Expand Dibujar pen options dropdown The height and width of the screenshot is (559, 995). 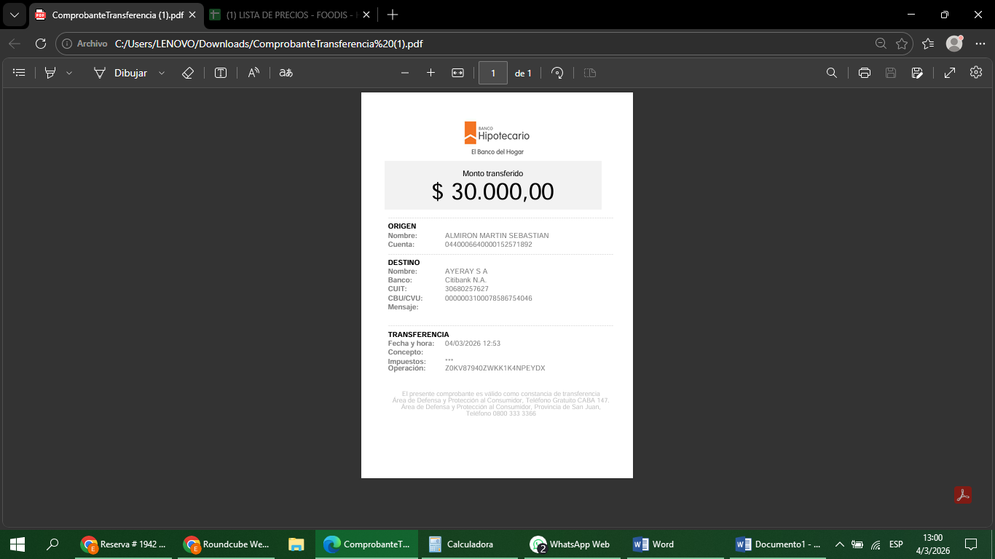pyautogui.click(x=162, y=73)
